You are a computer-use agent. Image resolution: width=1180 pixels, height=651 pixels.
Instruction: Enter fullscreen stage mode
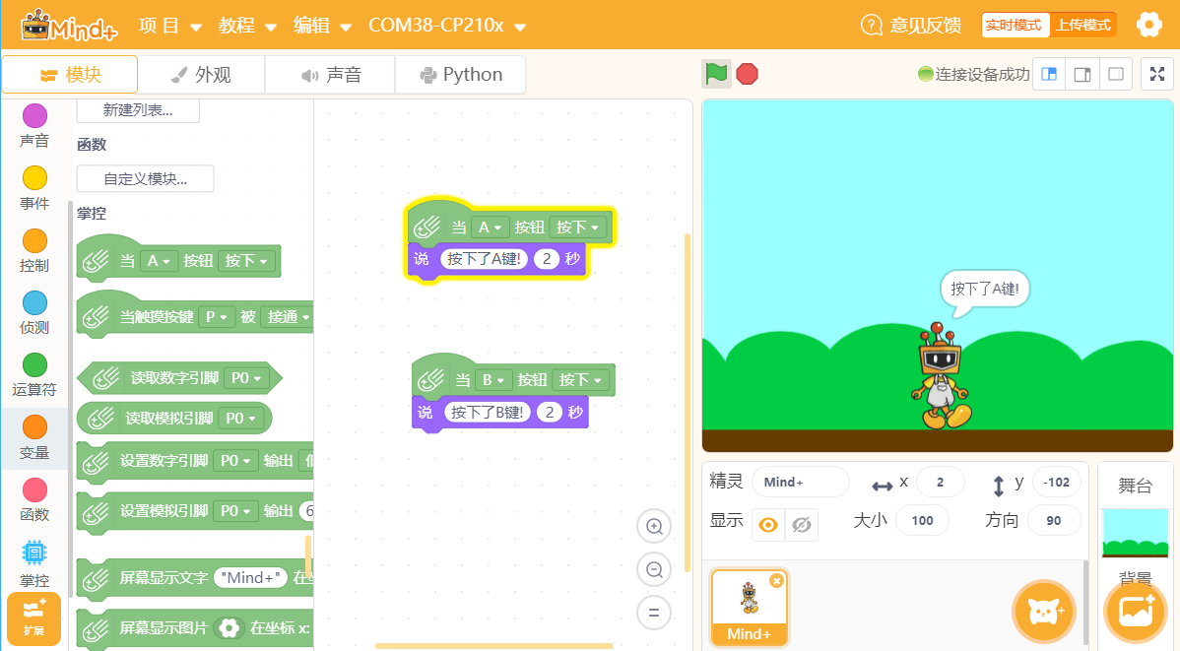click(1157, 74)
